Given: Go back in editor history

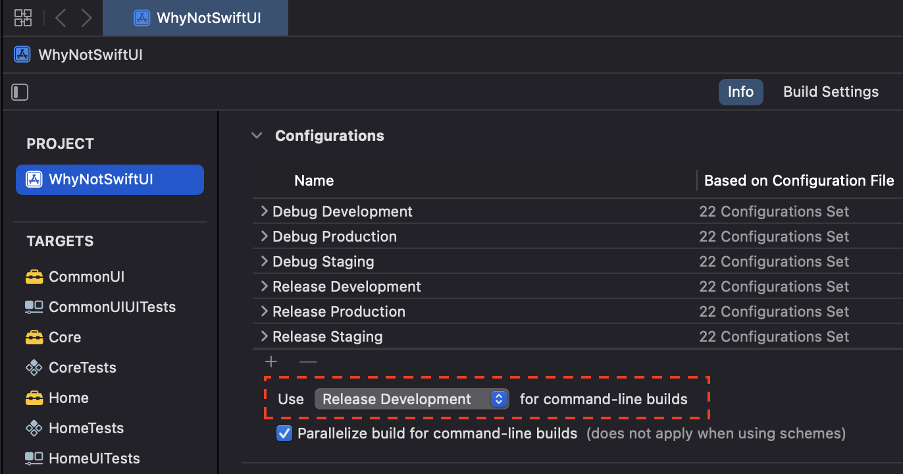Looking at the screenshot, I should tap(61, 18).
